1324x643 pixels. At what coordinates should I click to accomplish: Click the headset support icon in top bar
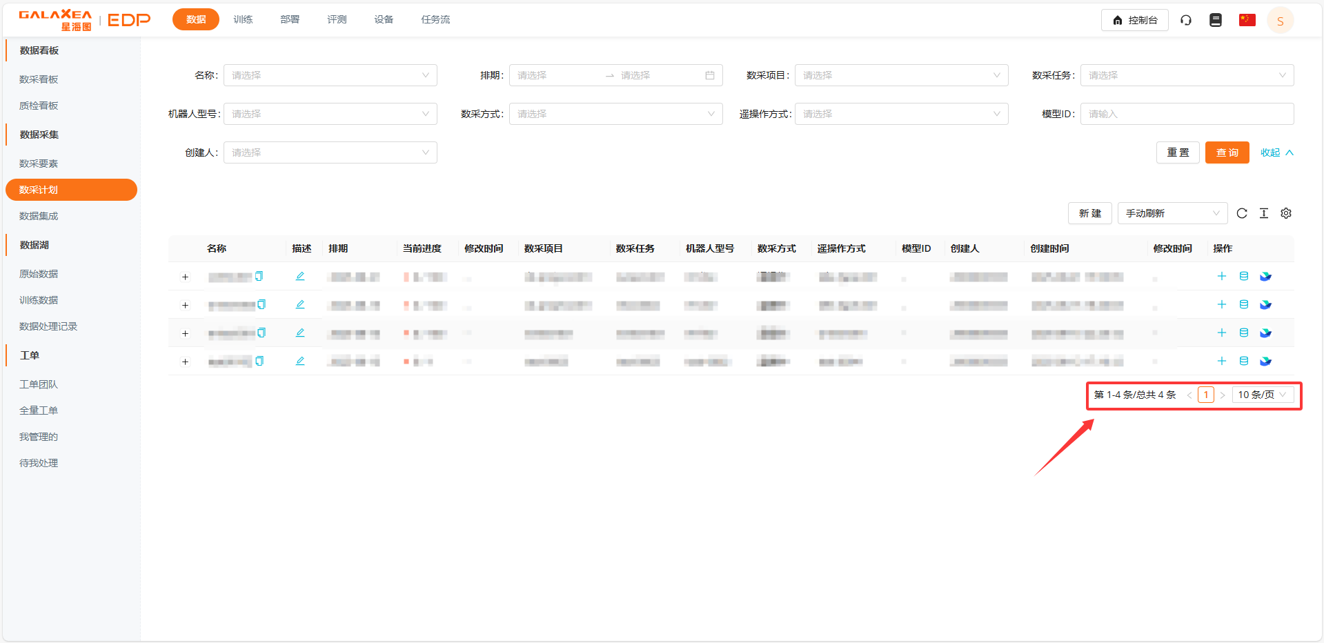tap(1187, 20)
